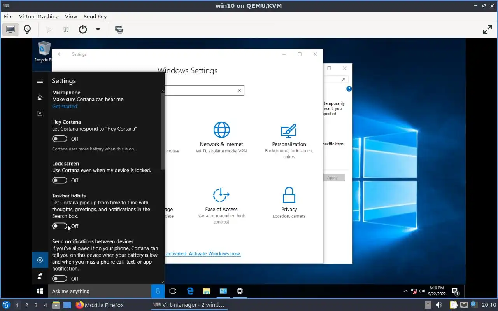Open the Windows Action Center
498x311 pixels.
coord(455,291)
